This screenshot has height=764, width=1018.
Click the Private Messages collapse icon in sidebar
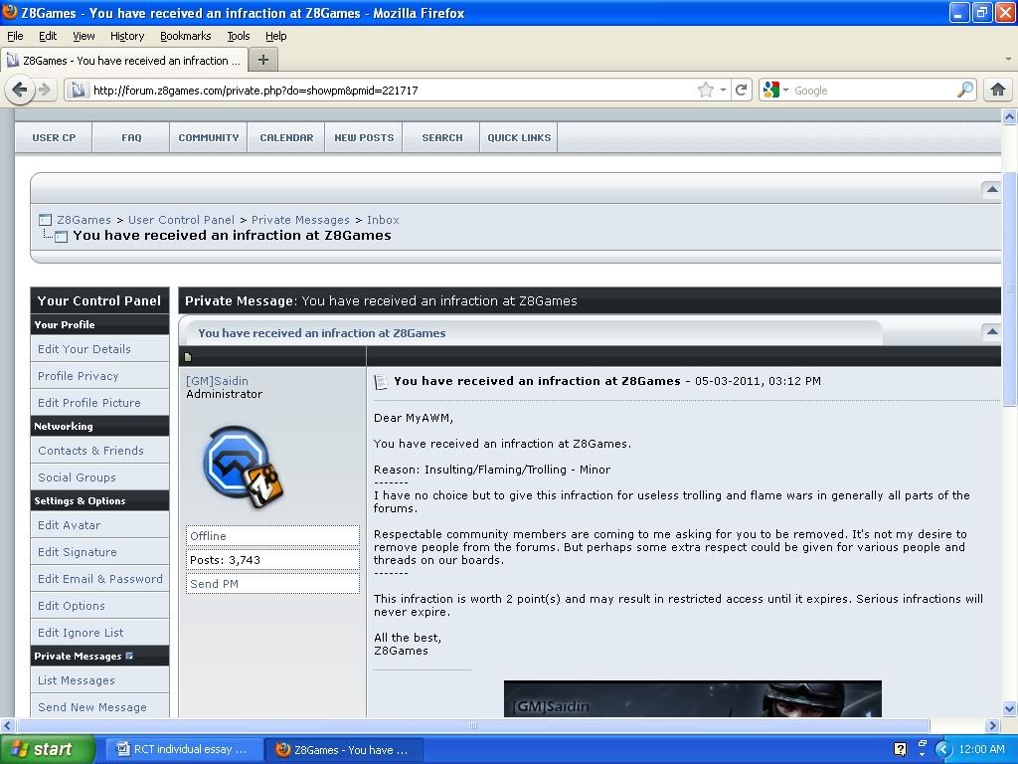129,657
